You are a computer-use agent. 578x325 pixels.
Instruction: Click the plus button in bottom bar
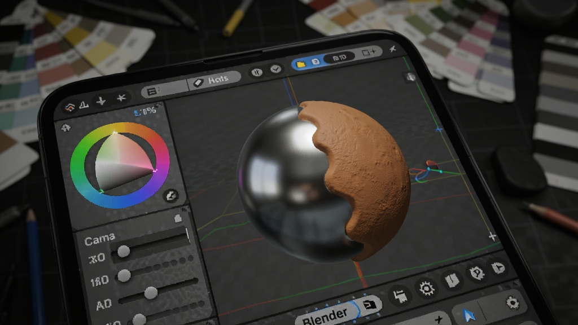pos(438,319)
